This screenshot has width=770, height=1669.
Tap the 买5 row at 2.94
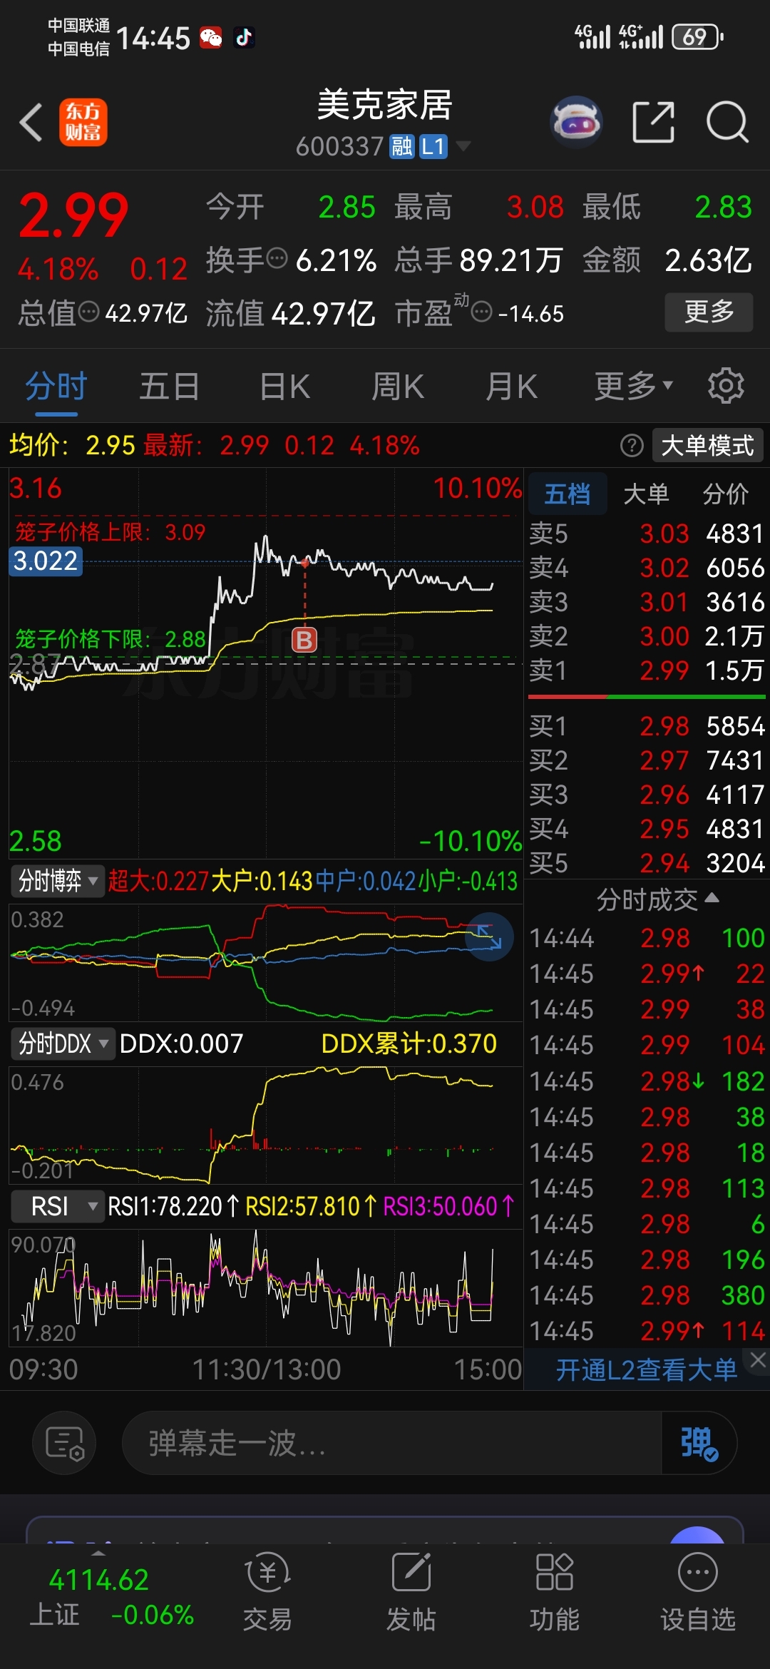click(647, 863)
